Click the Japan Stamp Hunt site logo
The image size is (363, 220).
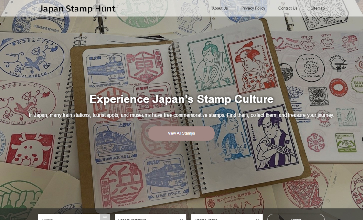pyautogui.click(x=76, y=9)
